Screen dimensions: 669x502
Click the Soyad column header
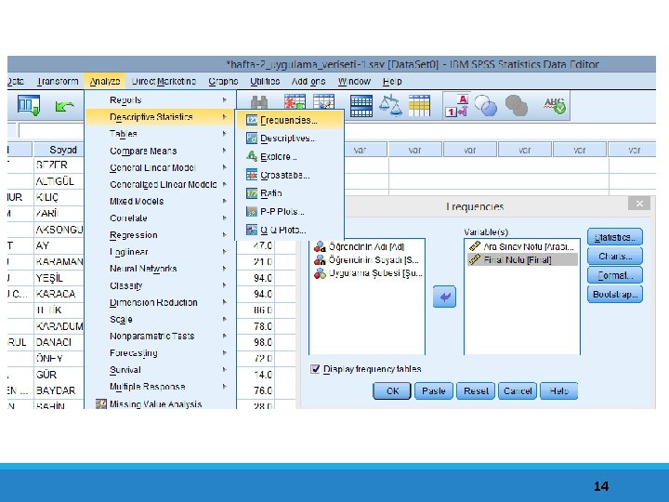coord(59,150)
